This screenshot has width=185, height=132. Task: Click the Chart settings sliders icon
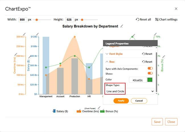pos(157,19)
